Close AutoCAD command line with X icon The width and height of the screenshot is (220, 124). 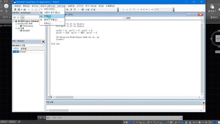click(x=41, y=118)
